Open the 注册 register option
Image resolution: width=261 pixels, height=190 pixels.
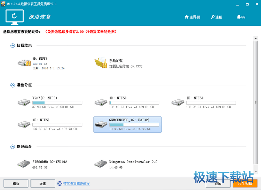pos(216,17)
